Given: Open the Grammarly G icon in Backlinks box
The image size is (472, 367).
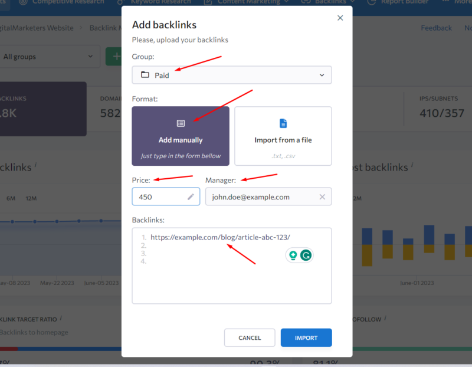Looking at the screenshot, I should pos(306,255).
